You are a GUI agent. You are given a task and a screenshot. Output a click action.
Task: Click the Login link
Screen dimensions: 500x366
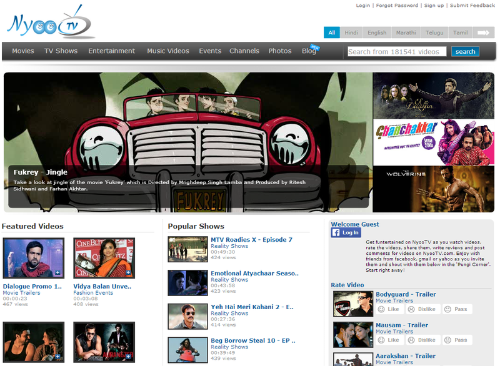click(x=363, y=6)
